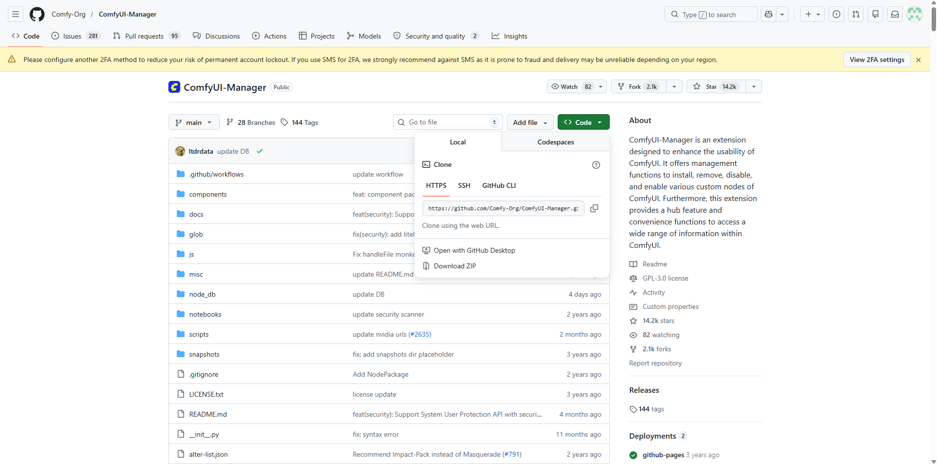Open the alter-list.json file
Viewport: 937px width, 464px height.
click(x=208, y=454)
